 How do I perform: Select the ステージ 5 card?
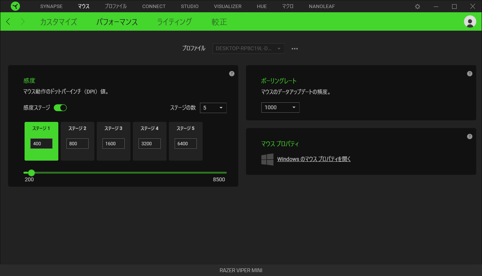[x=186, y=141]
